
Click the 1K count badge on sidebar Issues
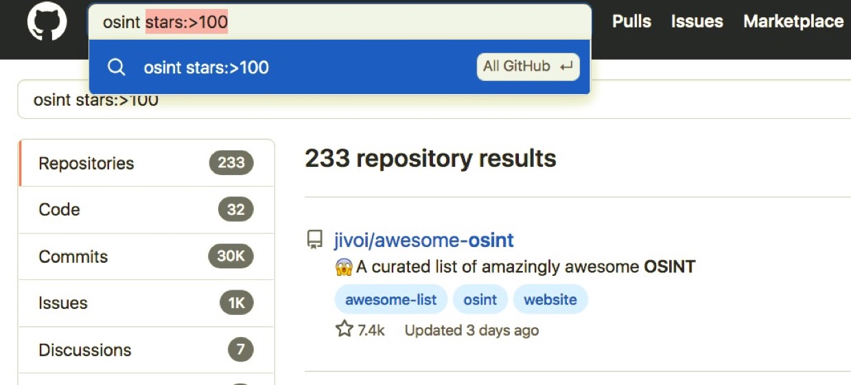coord(236,303)
